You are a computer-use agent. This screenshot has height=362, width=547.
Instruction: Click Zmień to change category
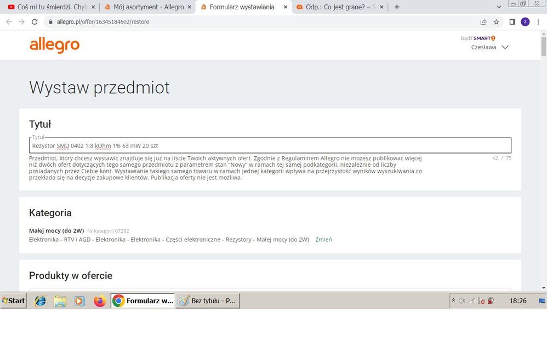point(323,240)
